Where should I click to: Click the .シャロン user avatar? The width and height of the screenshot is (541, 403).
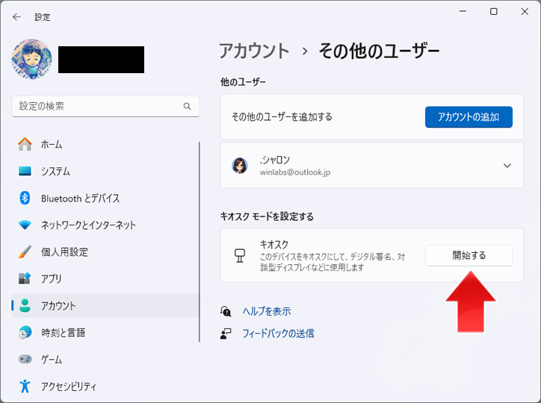240,166
